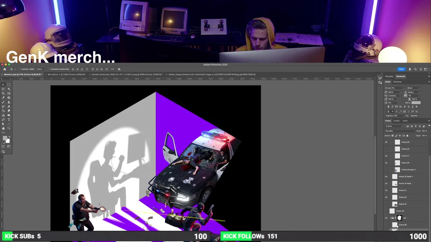Image resolution: width=431 pixels, height=242 pixels.
Task: Open the brush settings panel icon
Action: coord(380,78)
